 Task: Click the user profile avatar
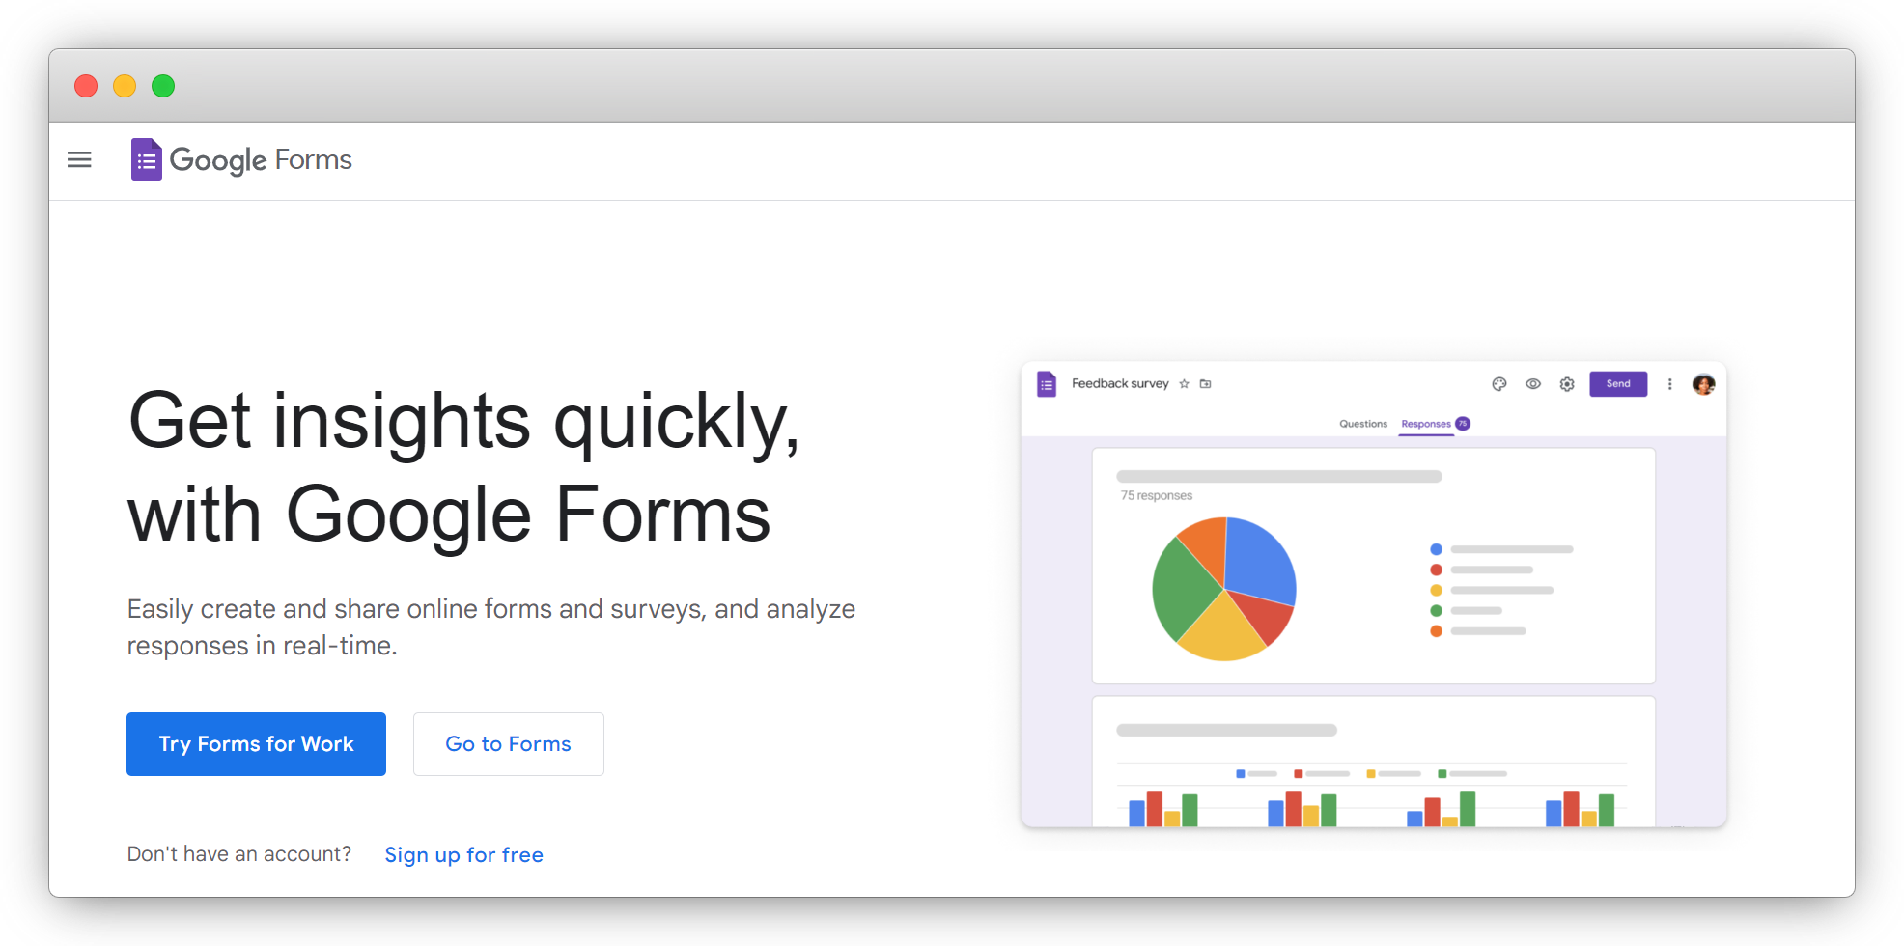point(1704,384)
